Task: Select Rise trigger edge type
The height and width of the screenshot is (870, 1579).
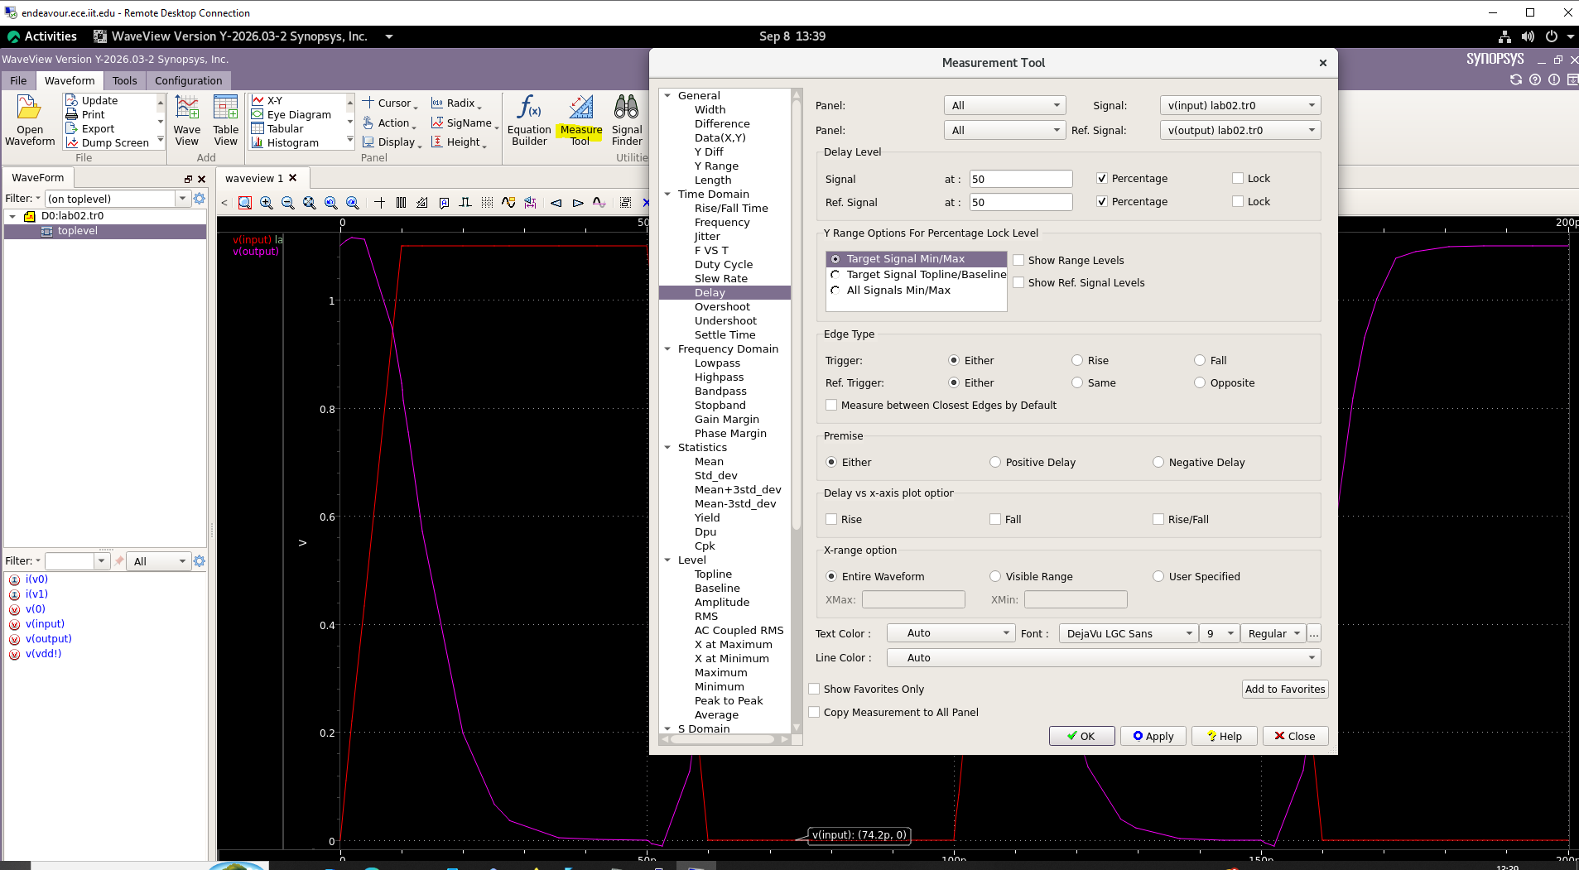Action: [x=1077, y=360]
